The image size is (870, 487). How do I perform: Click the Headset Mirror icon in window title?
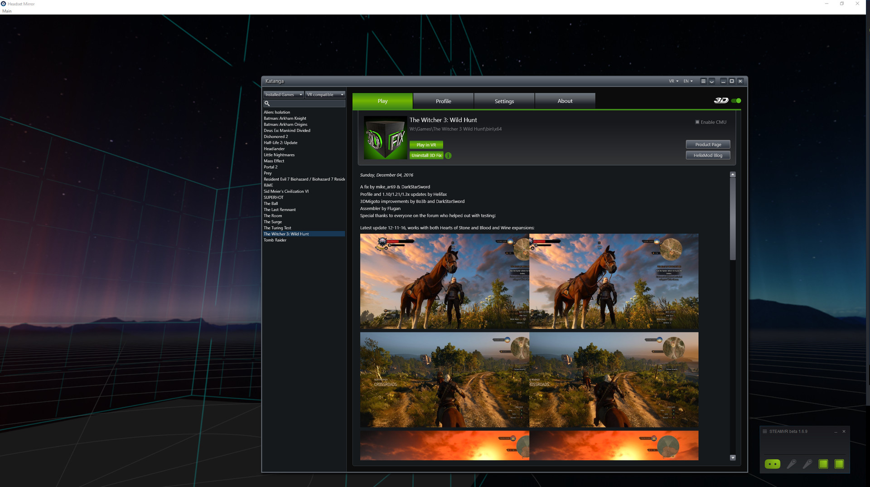point(4,4)
